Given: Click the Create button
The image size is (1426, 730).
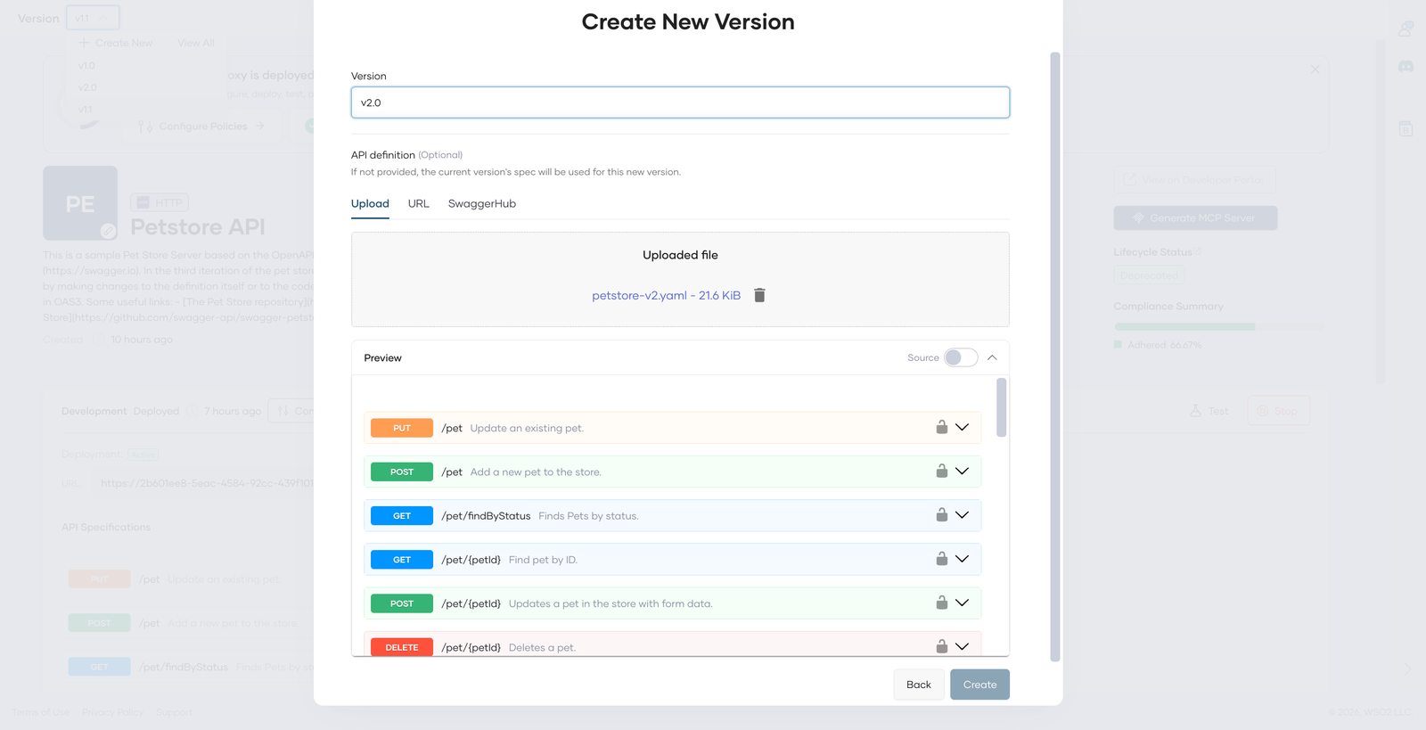Looking at the screenshot, I should (x=979, y=685).
